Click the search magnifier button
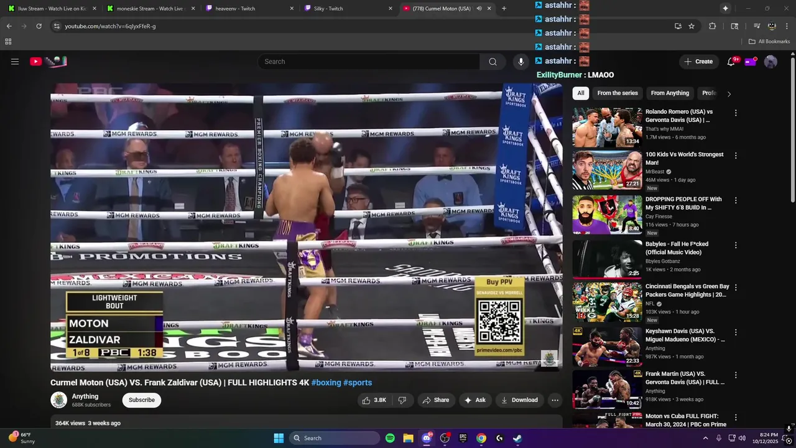 pos(493,62)
